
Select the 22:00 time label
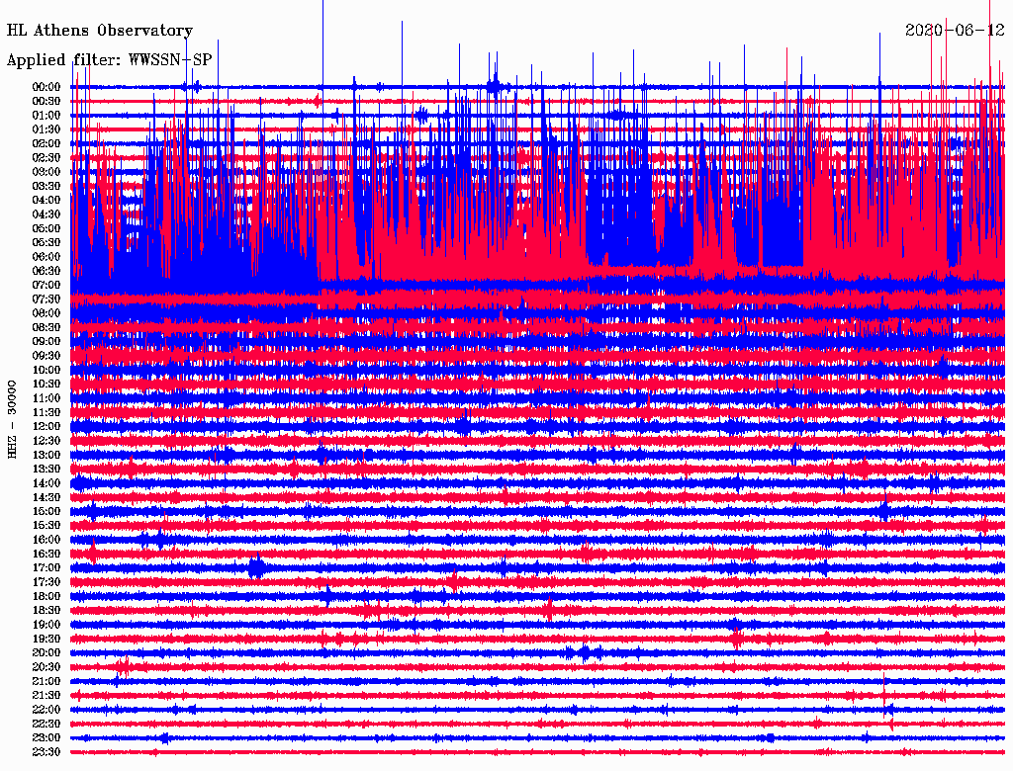pos(46,710)
